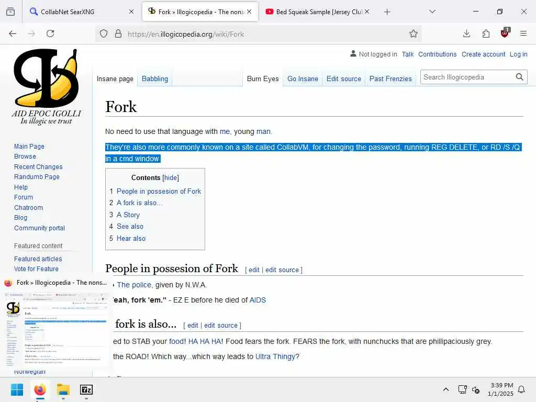Open the Babbling talk tab
The width and height of the screenshot is (536, 402).
tap(155, 79)
